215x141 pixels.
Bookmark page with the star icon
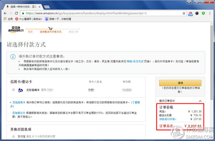click(x=184, y=13)
